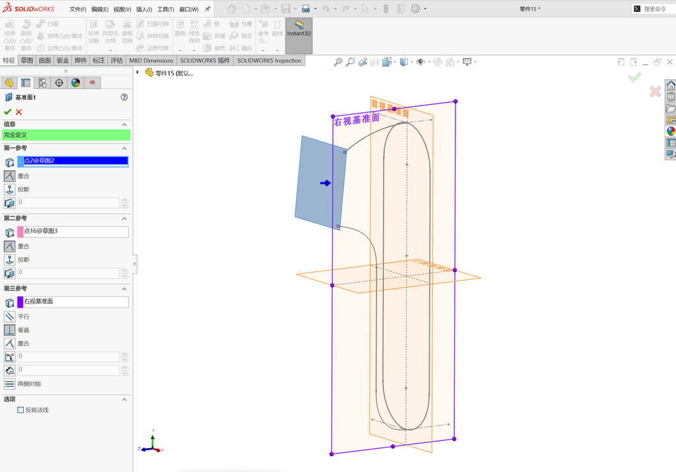676x472 pixels.
Task: Open Appearances color sphere task pane
Action: point(671,131)
